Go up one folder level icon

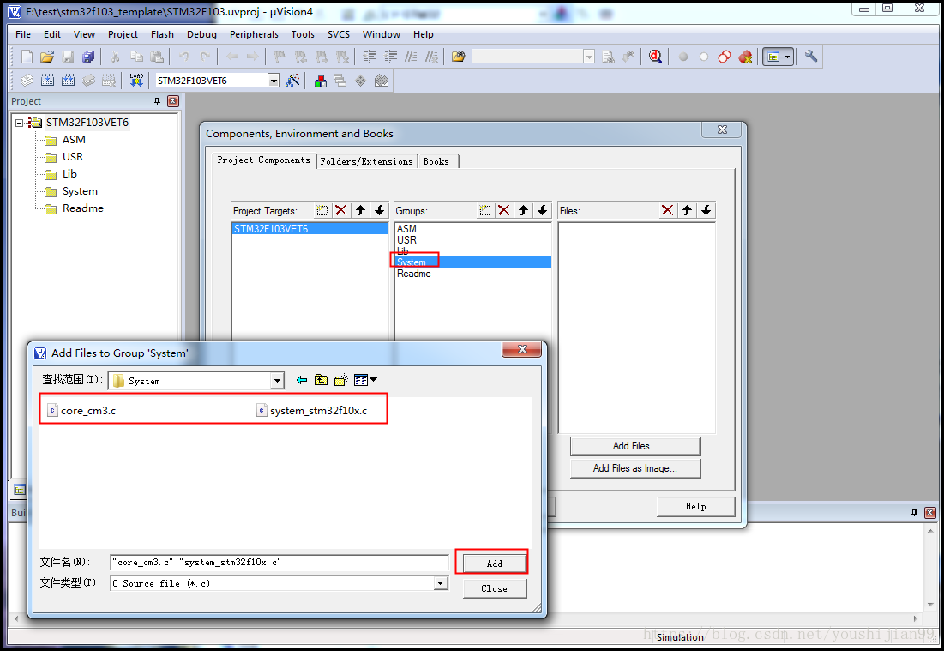tap(321, 380)
